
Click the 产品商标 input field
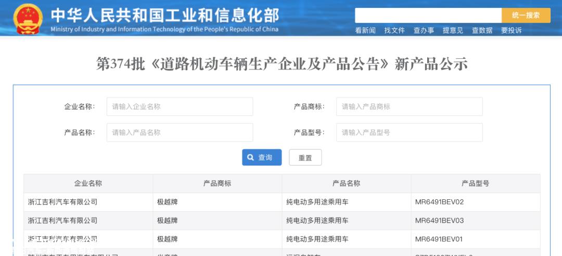pos(410,107)
